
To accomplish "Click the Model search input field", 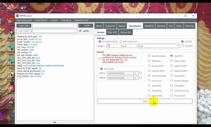I will [x=122, y=46].
